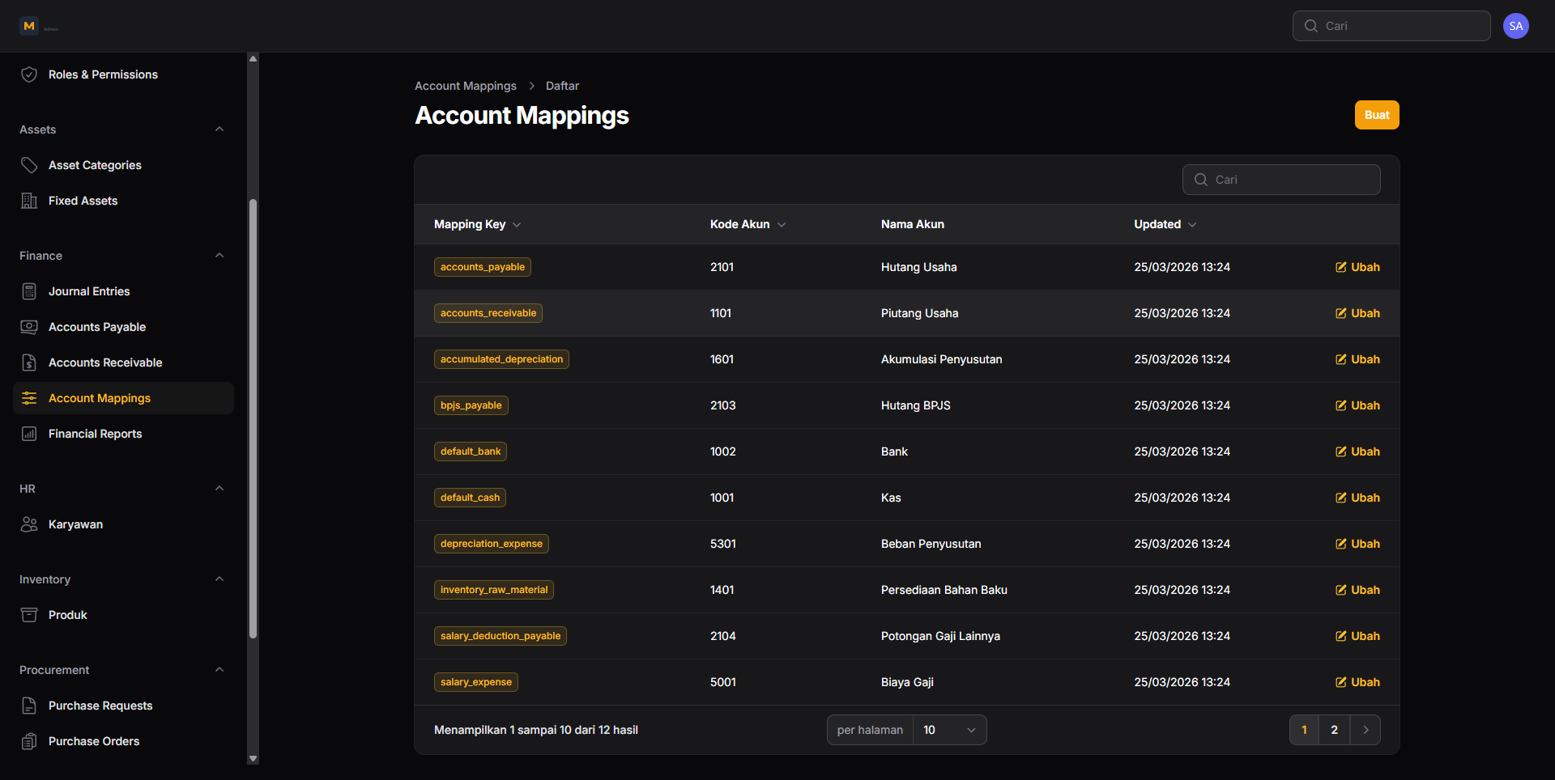The height and width of the screenshot is (780, 1555).
Task: Open Financial Reports menu item
Action: (123, 434)
